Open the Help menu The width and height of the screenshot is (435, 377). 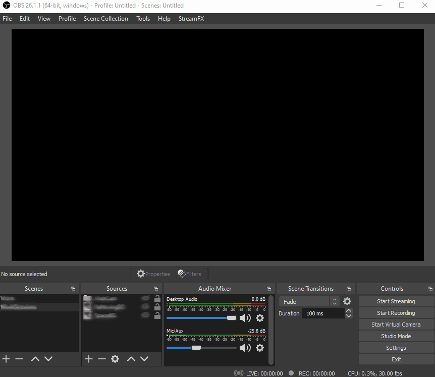[164, 19]
